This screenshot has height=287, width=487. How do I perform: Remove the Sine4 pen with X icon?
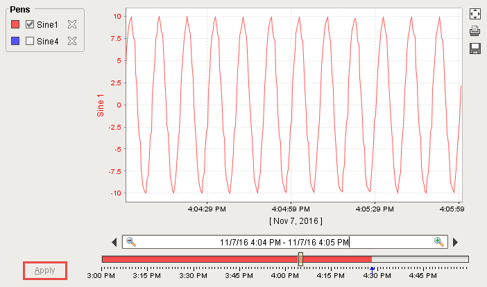pyautogui.click(x=71, y=41)
